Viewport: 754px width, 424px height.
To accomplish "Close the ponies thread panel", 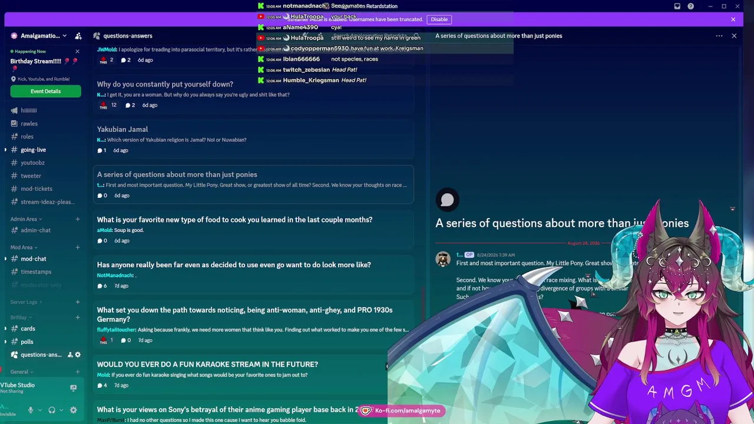I will pos(734,36).
